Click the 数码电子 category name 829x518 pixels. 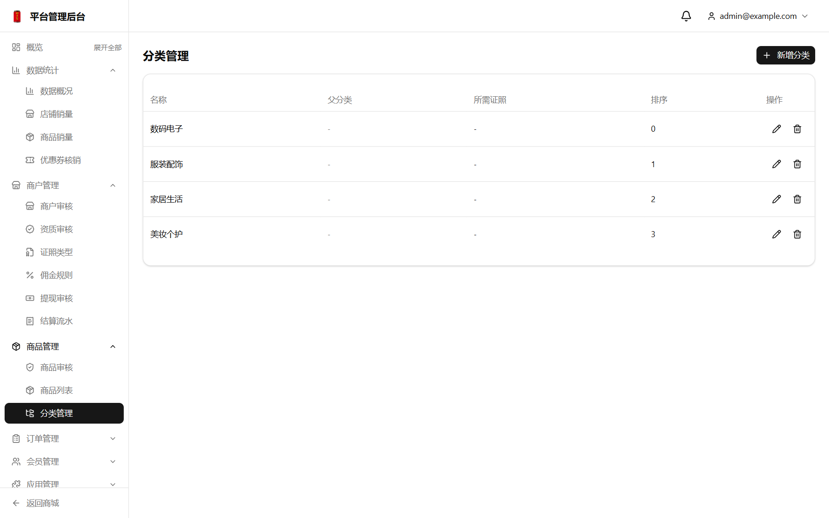tap(166, 129)
